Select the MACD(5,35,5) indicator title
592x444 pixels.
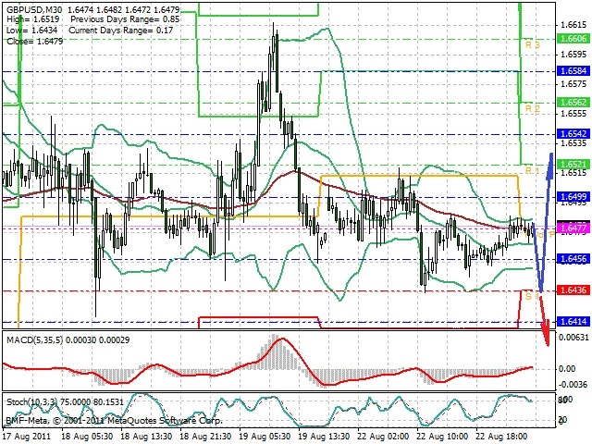click(35, 340)
